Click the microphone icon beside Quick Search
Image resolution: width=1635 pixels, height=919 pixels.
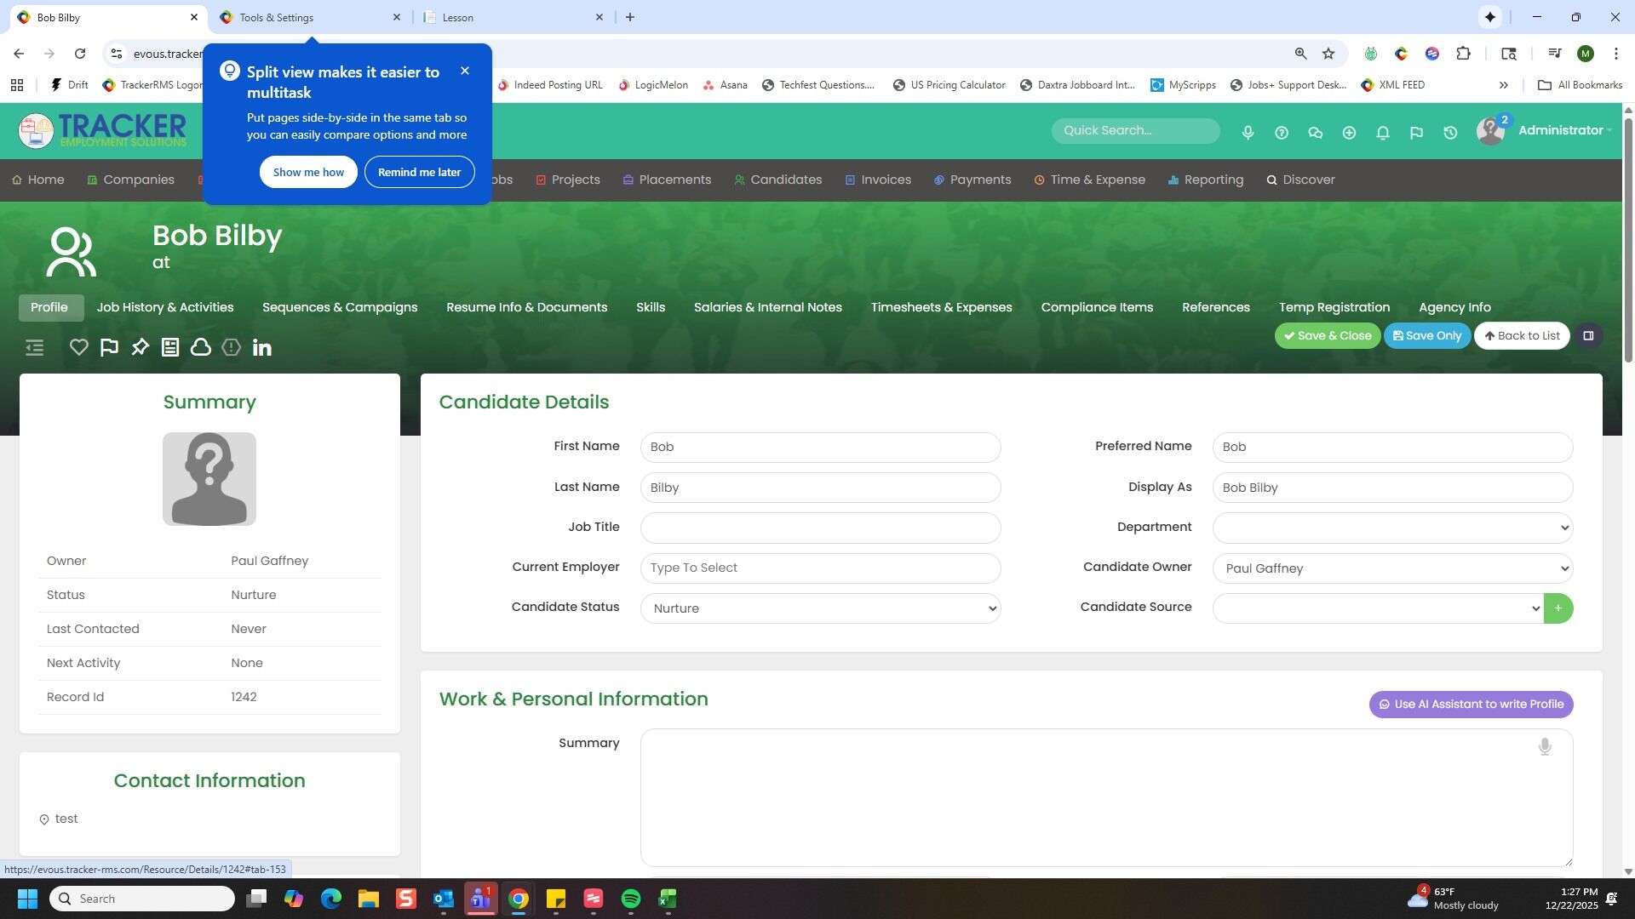[1248, 133]
